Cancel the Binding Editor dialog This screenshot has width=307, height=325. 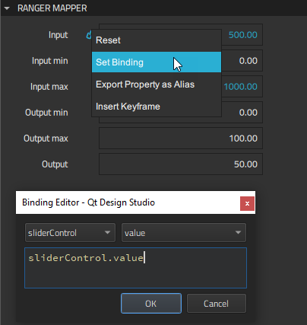(217, 304)
